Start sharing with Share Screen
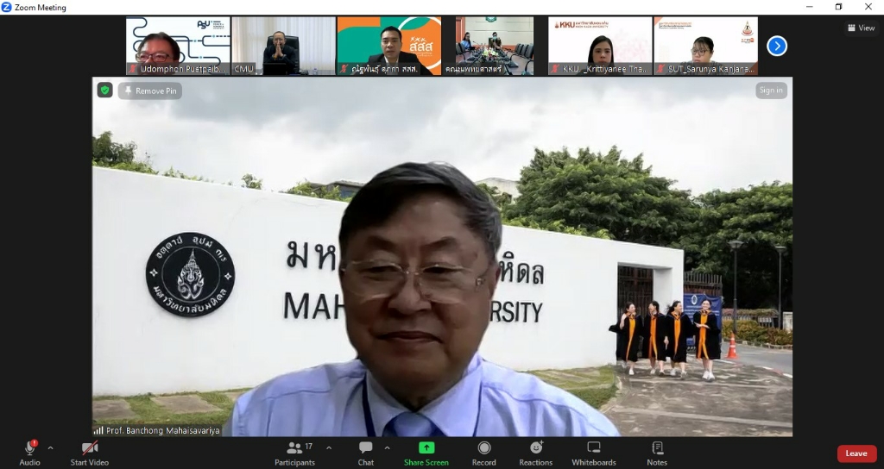This screenshot has height=469, width=884. [x=426, y=453]
